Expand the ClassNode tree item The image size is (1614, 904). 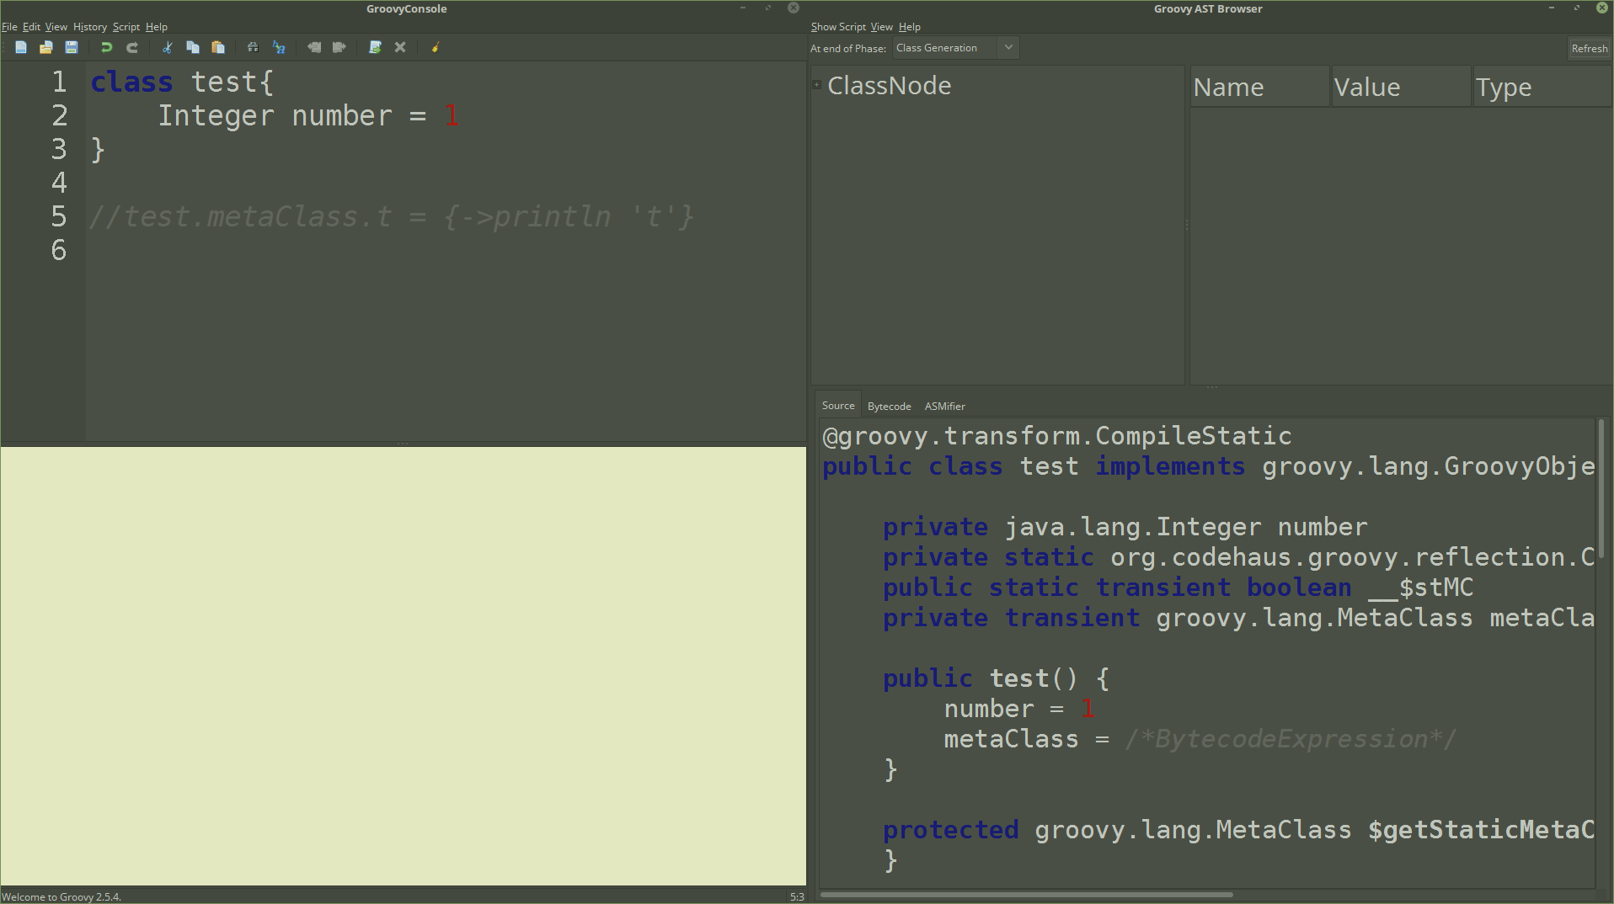[x=816, y=85]
